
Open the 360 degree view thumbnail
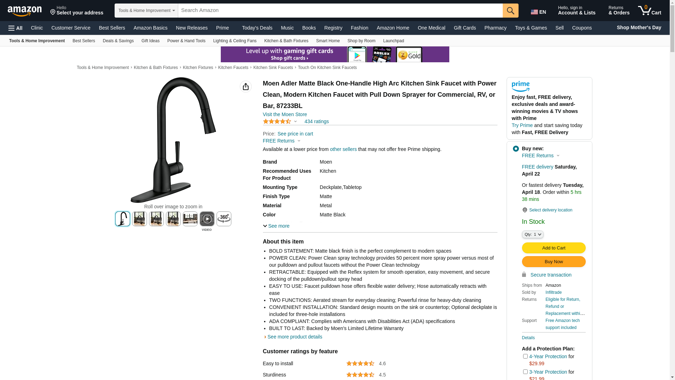tap(224, 219)
